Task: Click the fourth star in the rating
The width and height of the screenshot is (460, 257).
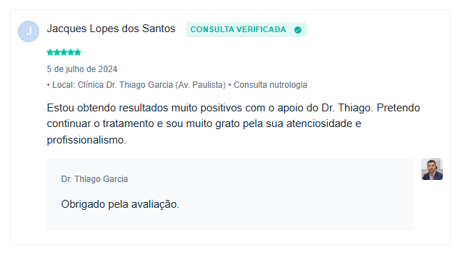Action: click(71, 52)
